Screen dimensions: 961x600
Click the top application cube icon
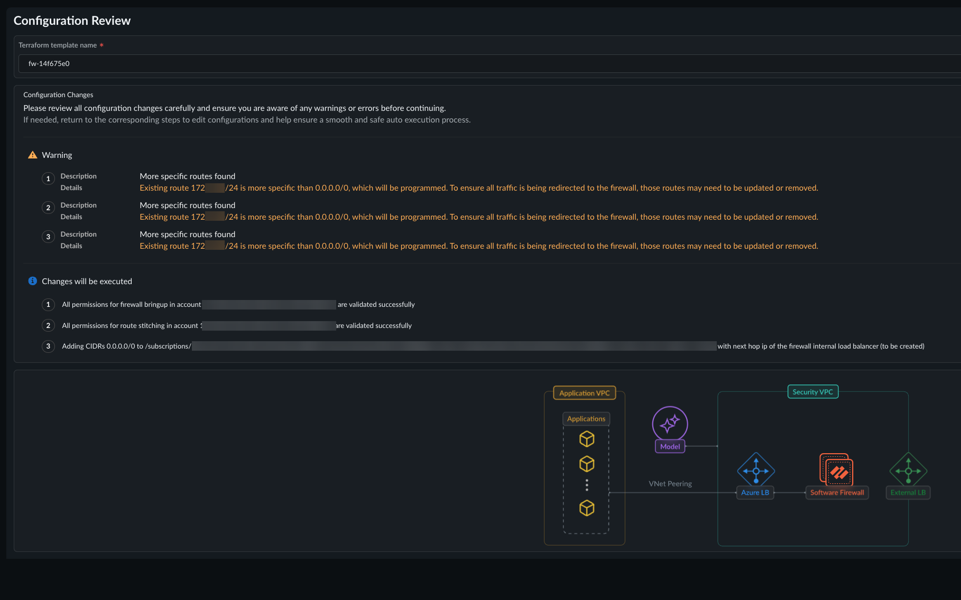tap(587, 439)
